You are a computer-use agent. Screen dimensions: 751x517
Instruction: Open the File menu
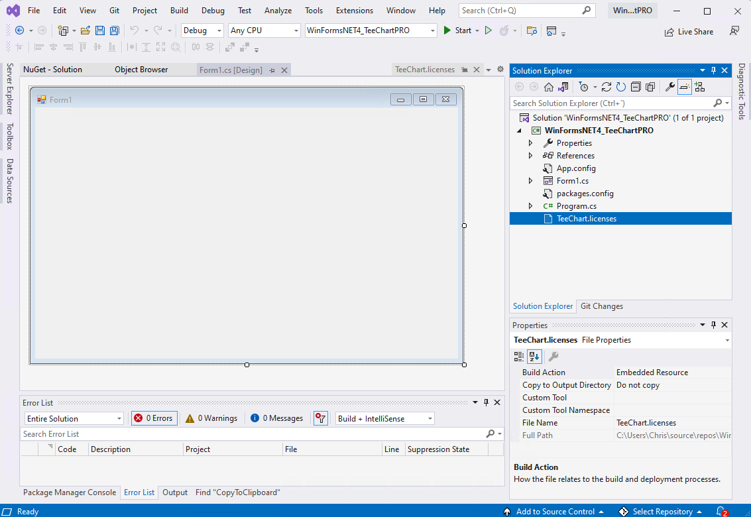pyautogui.click(x=34, y=10)
